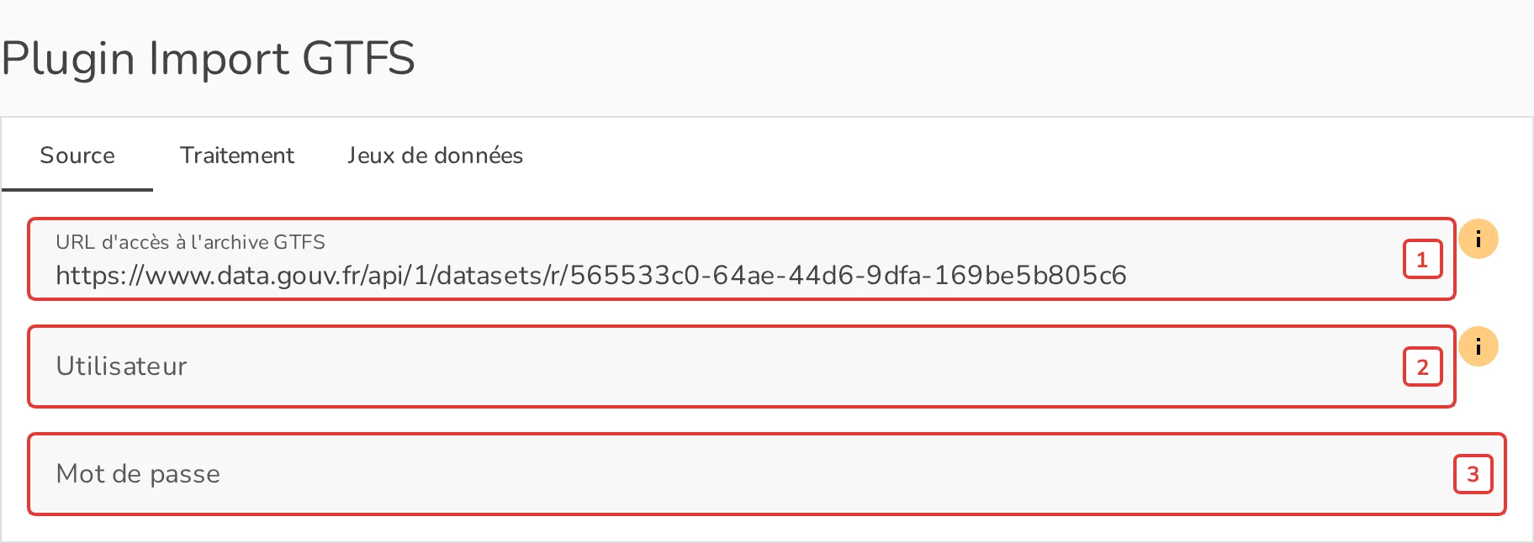This screenshot has width=1534, height=543.
Task: Click the data.gouv.fr URL text value
Action: pos(590,276)
